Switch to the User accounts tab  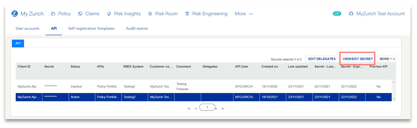tap(28, 28)
